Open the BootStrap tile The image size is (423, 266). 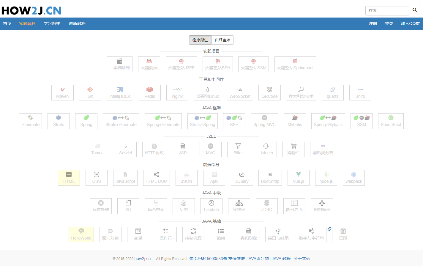(270, 178)
